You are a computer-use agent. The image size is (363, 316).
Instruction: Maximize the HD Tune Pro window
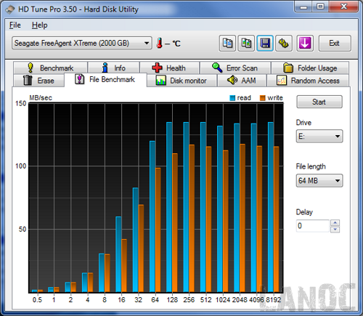[320, 7]
